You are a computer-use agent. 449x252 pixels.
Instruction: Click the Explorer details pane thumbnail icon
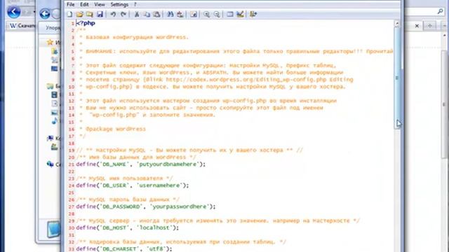tap(54, 229)
